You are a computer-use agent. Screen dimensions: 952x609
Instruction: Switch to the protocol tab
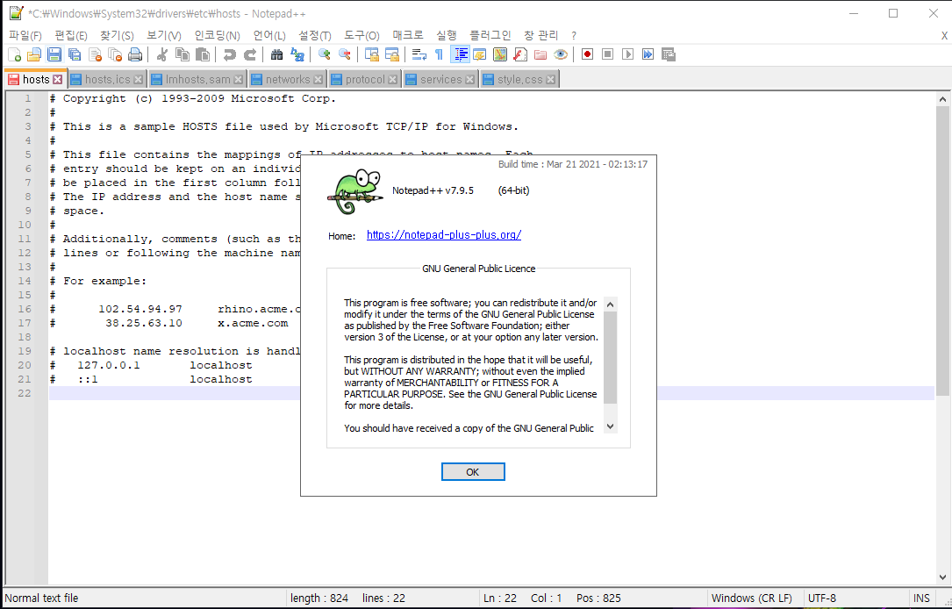[x=365, y=80]
